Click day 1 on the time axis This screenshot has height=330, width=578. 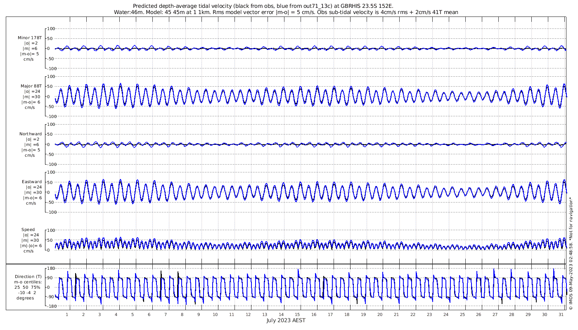67,314
